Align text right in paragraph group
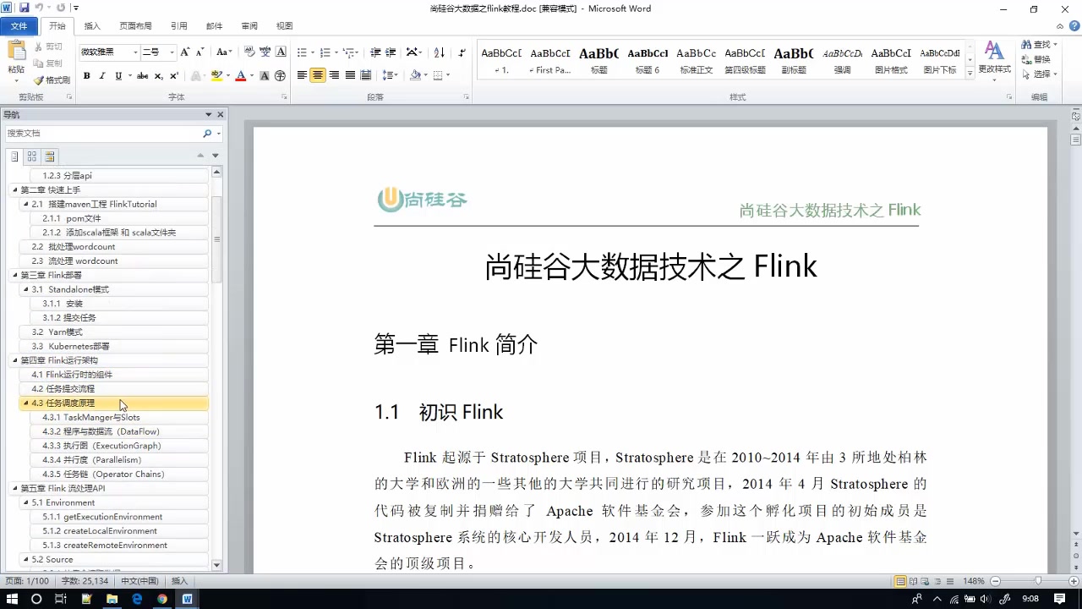The height and width of the screenshot is (609, 1082). coord(334,75)
